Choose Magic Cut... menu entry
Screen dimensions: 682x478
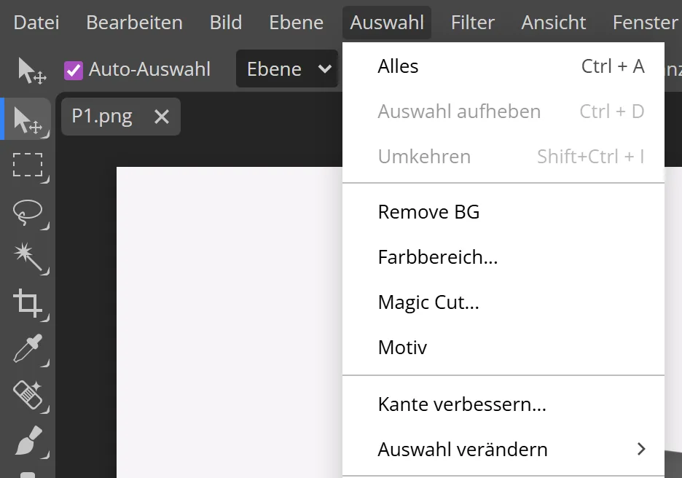tap(503, 302)
